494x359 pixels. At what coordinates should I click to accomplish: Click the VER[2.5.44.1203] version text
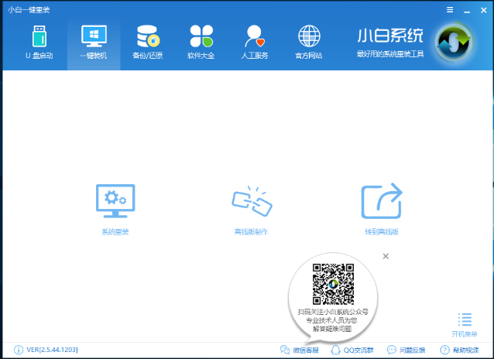53,350
